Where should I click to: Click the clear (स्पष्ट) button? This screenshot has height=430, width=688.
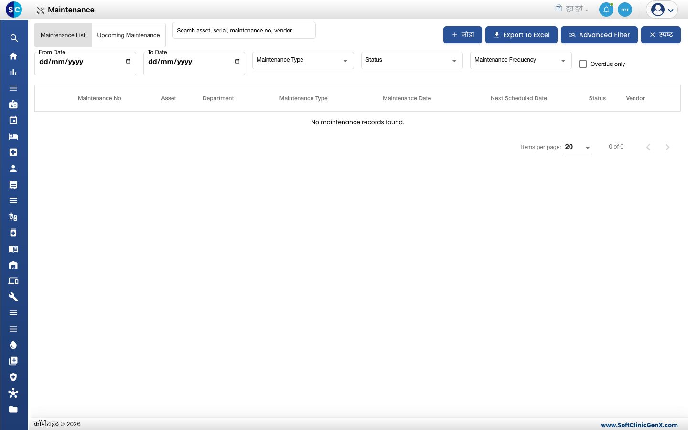tap(661, 35)
